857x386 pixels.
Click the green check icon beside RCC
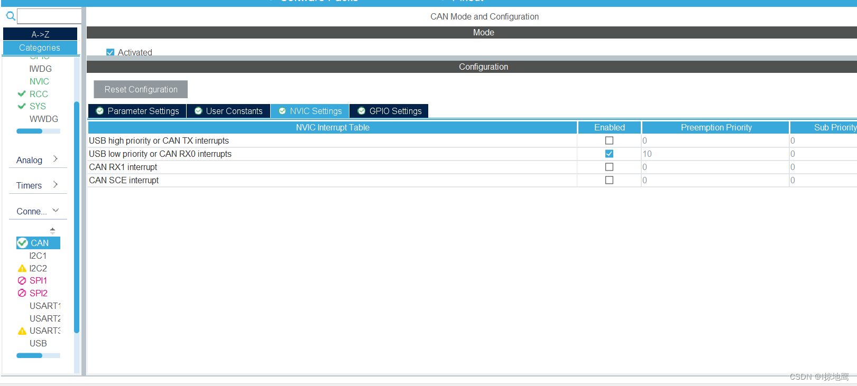click(22, 93)
